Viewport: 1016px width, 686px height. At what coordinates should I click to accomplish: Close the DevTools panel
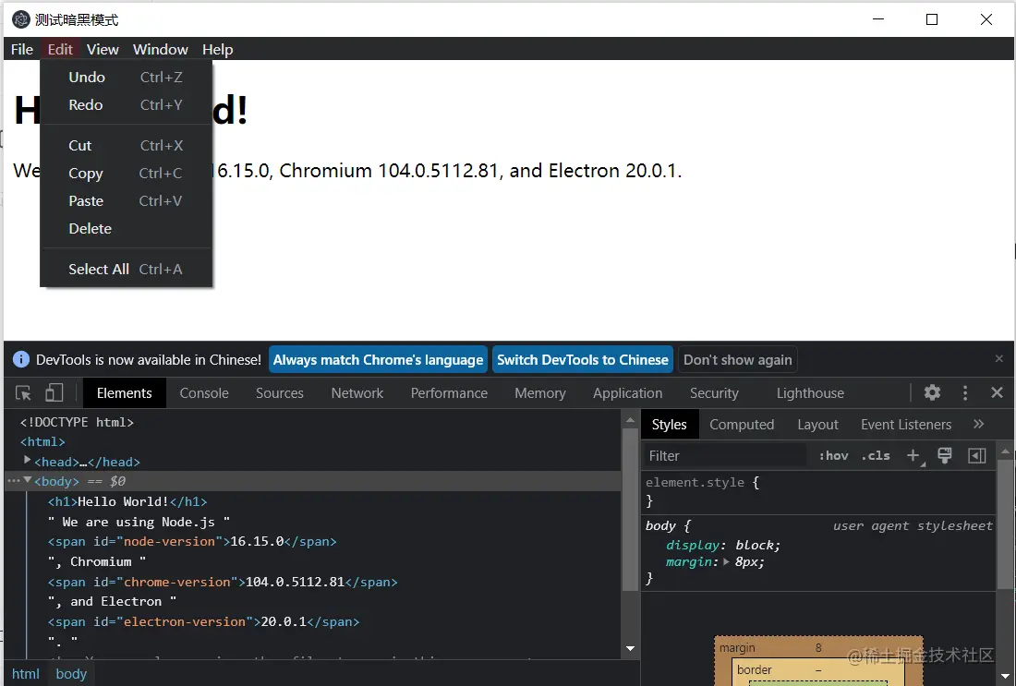pyautogui.click(x=997, y=392)
